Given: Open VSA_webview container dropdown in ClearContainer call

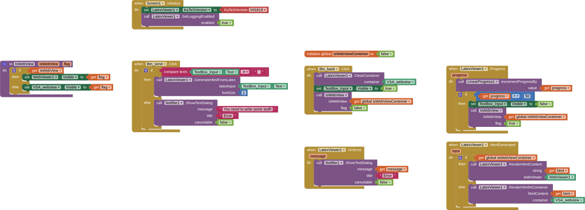Looking at the screenshot, I should pyautogui.click(x=400, y=82).
